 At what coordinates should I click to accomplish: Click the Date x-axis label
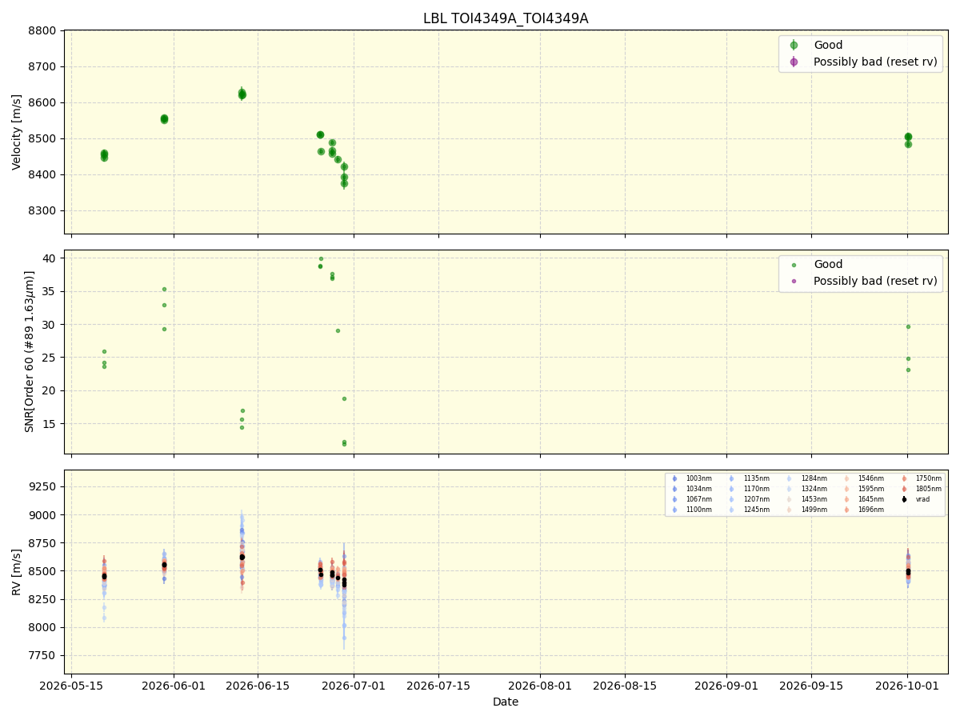coord(506,702)
